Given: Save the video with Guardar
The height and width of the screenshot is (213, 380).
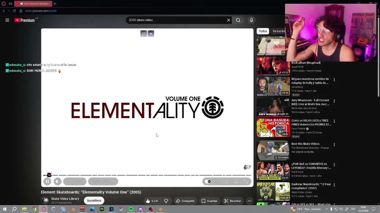Looking at the screenshot, I should coord(209,201).
